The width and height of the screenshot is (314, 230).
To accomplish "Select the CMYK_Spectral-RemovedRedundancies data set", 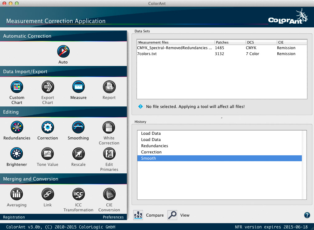I will [x=174, y=48].
